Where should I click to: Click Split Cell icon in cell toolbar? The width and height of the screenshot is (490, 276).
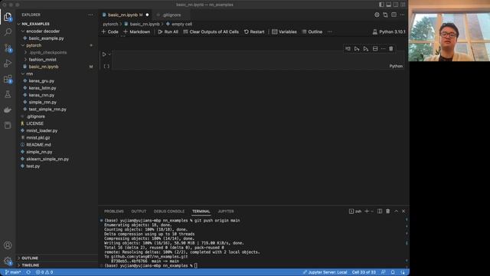(x=375, y=49)
